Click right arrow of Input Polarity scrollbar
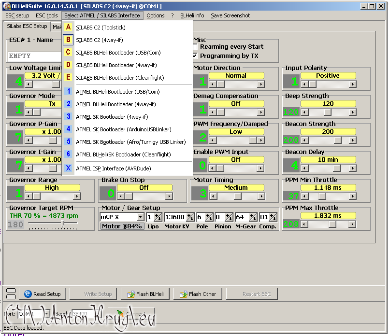Viewport: 389px width, 336px height. (x=353, y=84)
